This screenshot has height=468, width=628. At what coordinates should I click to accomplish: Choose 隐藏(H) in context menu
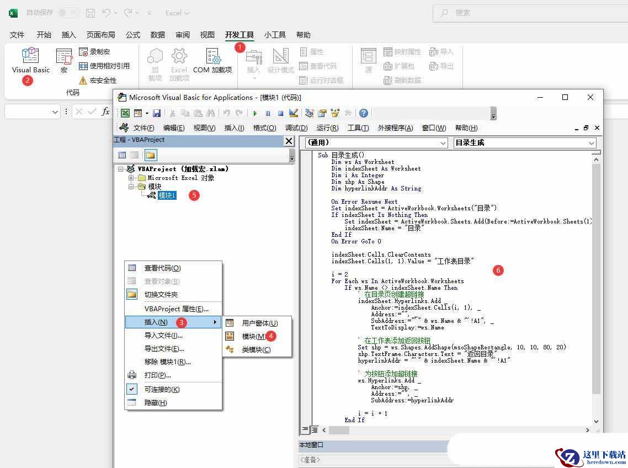click(x=173, y=403)
